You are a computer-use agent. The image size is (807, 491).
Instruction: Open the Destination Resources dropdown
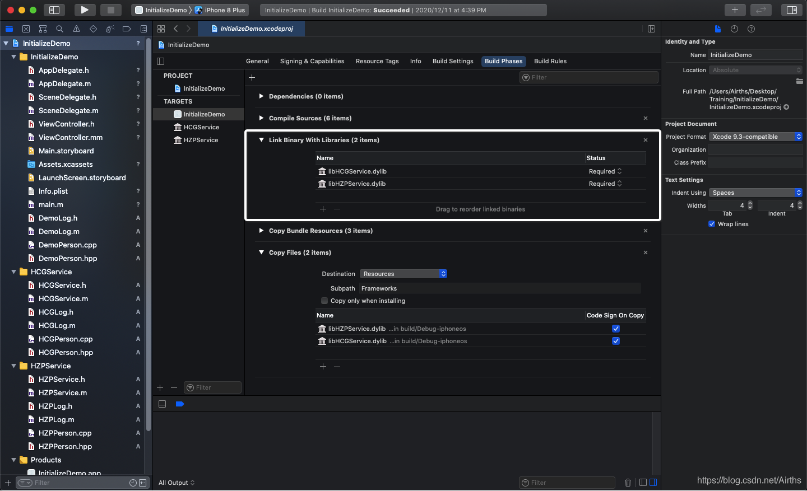[403, 274]
